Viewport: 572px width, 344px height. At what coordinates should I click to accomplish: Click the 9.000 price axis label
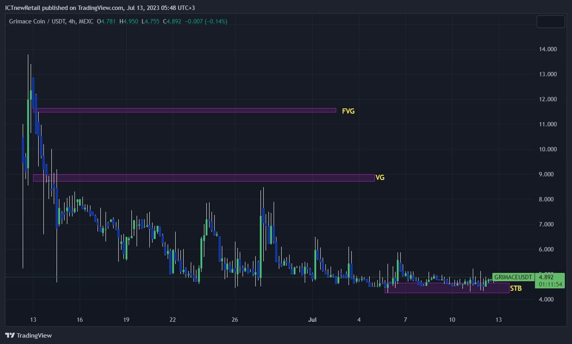[x=546, y=174]
